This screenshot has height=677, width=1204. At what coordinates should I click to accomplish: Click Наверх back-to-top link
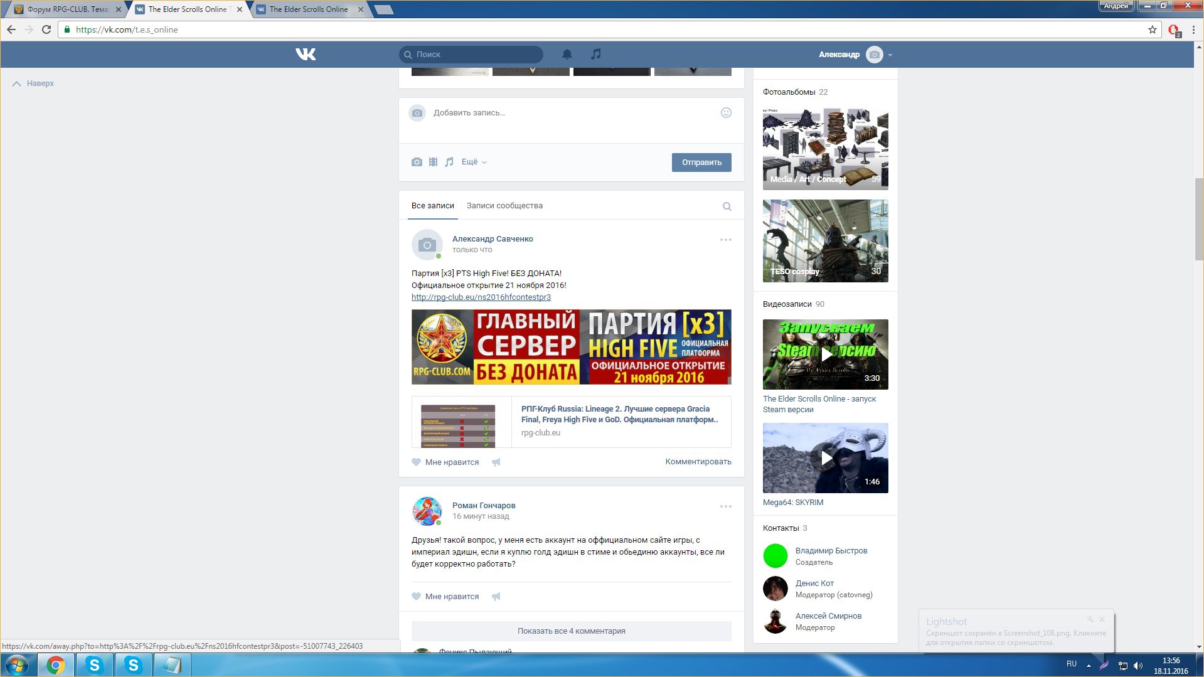pyautogui.click(x=34, y=83)
